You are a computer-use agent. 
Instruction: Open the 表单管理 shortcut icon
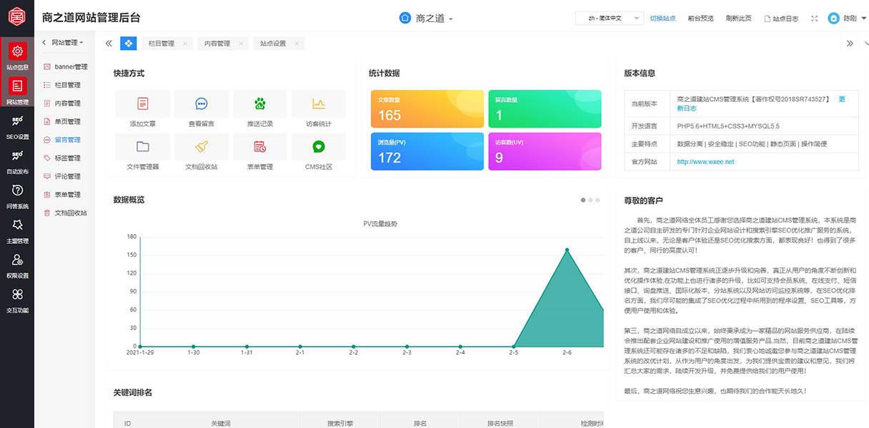[260, 147]
